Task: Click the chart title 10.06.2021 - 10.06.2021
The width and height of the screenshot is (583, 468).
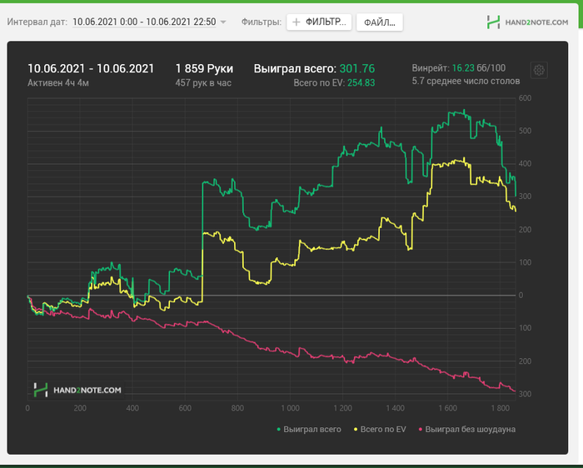Action: point(91,69)
